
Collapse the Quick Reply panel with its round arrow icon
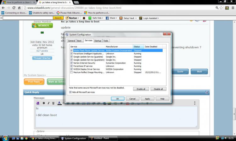click(207, 92)
